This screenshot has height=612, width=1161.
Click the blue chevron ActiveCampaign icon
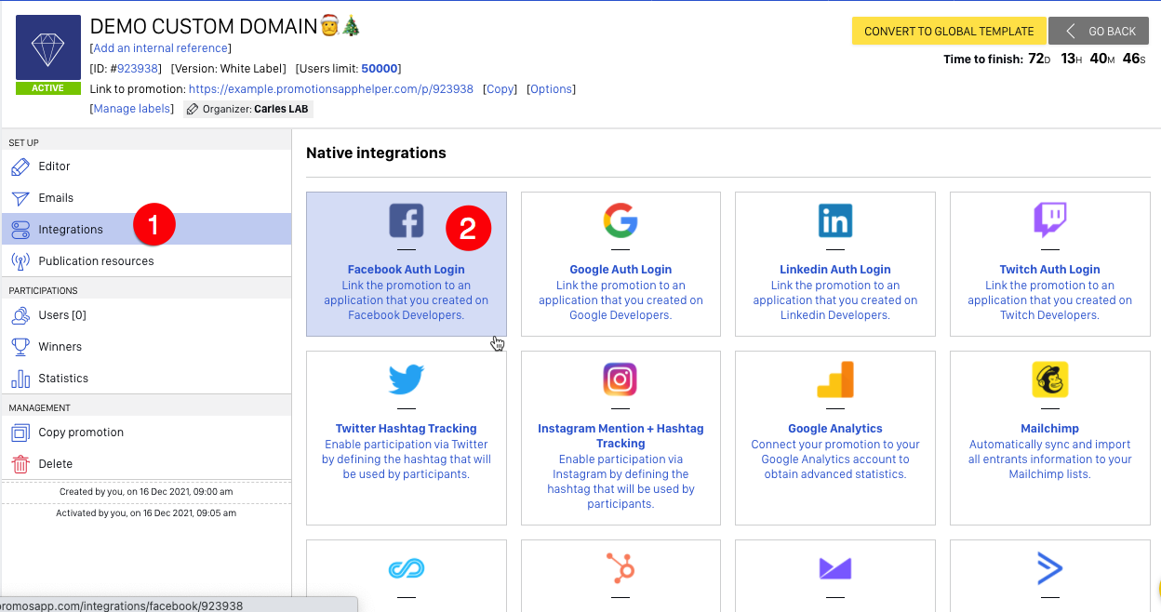coord(1050,568)
